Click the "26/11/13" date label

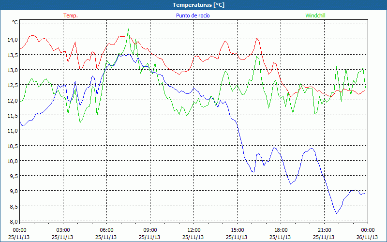pyautogui.click(x=367, y=237)
